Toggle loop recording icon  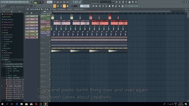68,2
